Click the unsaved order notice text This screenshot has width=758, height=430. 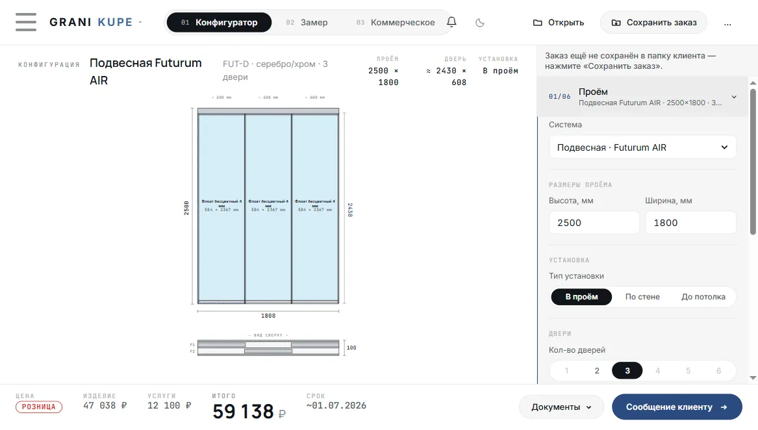pos(631,61)
